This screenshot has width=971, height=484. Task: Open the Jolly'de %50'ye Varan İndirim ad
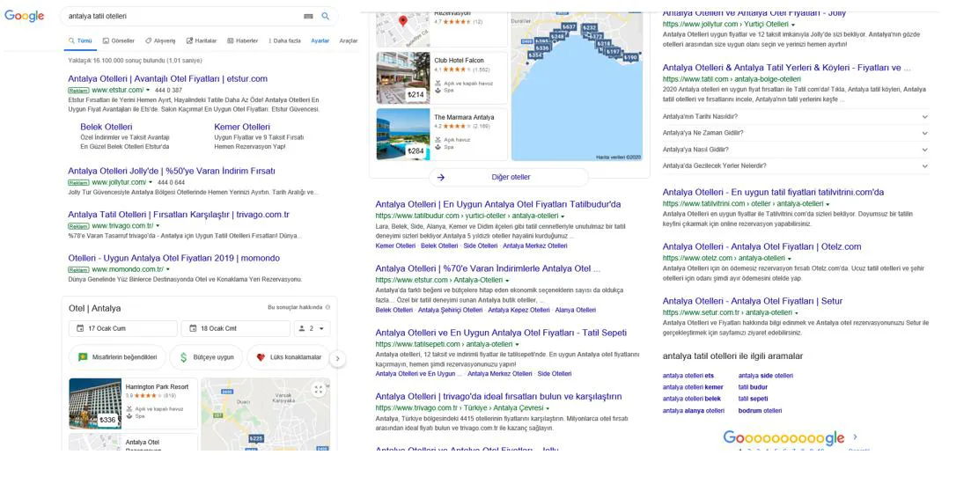pyautogui.click(x=172, y=171)
